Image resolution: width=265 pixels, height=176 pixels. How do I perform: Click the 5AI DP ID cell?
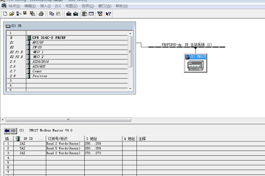30,148
